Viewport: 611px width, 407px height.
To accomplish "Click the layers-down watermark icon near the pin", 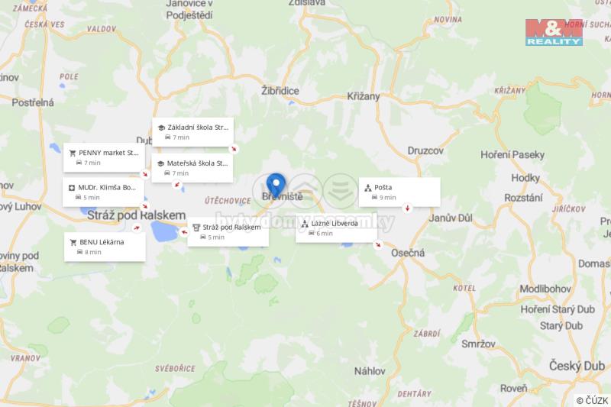I will coord(341,191).
